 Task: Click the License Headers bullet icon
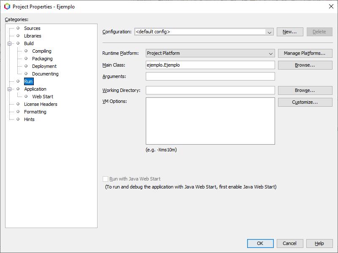click(18, 104)
